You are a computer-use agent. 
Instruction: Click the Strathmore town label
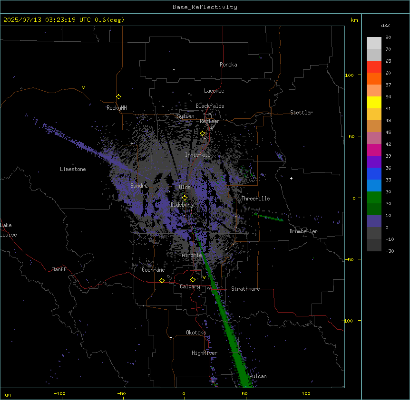click(245, 289)
